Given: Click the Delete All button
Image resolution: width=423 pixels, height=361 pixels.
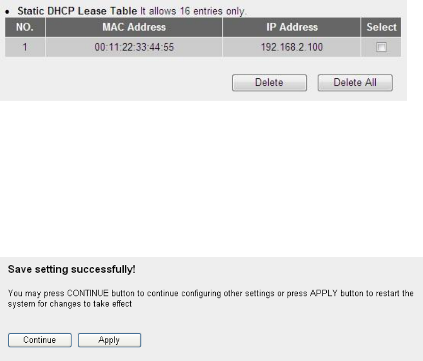Looking at the screenshot, I should (355, 83).
